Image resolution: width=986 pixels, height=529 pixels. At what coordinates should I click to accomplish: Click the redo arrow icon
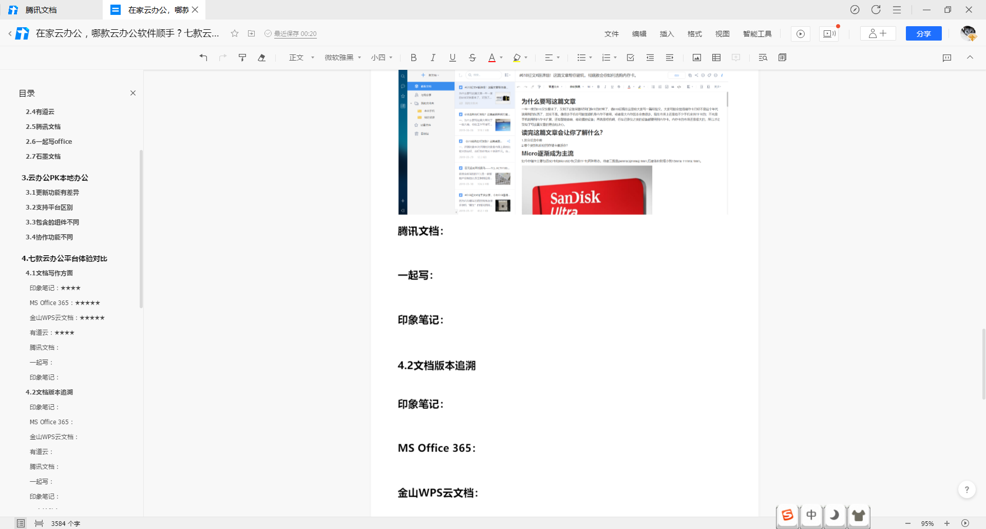[x=223, y=58]
